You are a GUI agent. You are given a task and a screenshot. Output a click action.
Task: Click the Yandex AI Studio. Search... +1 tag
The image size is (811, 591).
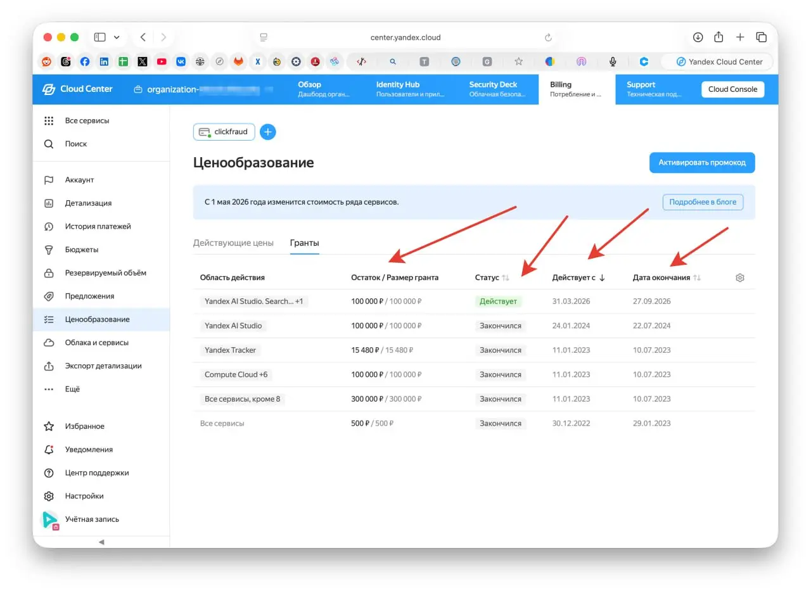253,302
